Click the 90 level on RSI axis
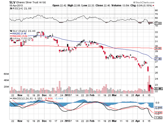Viewport: 163px width, 123px height. click(156, 11)
